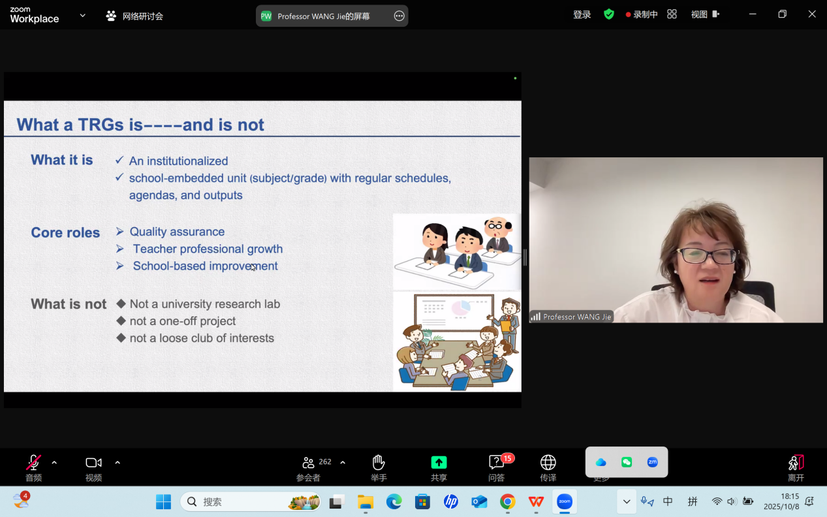Click the encryption shield icon
Viewport: 827px width, 517px height.
point(608,14)
